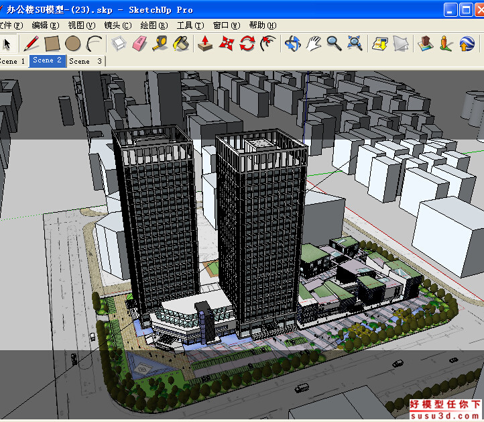Activate the Arc tool
This screenshot has width=484, height=422.
pyautogui.click(x=94, y=44)
